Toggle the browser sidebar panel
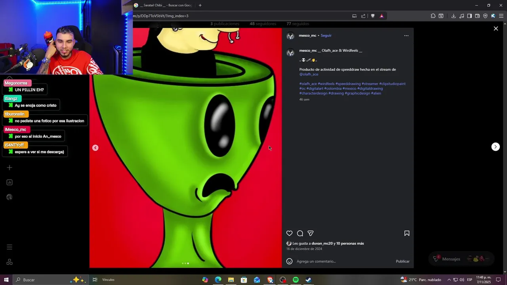 (x=469, y=16)
